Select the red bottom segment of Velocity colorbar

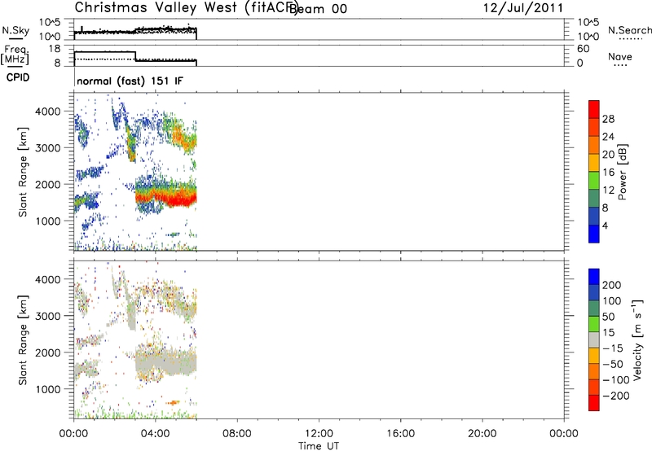[x=594, y=403]
